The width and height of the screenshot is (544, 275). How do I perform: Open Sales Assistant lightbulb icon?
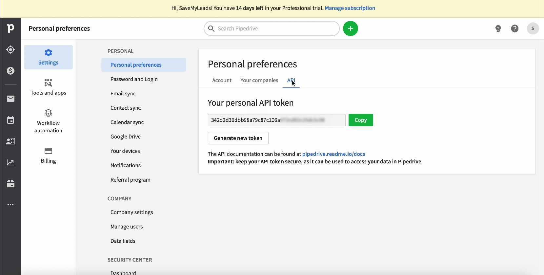tap(498, 28)
